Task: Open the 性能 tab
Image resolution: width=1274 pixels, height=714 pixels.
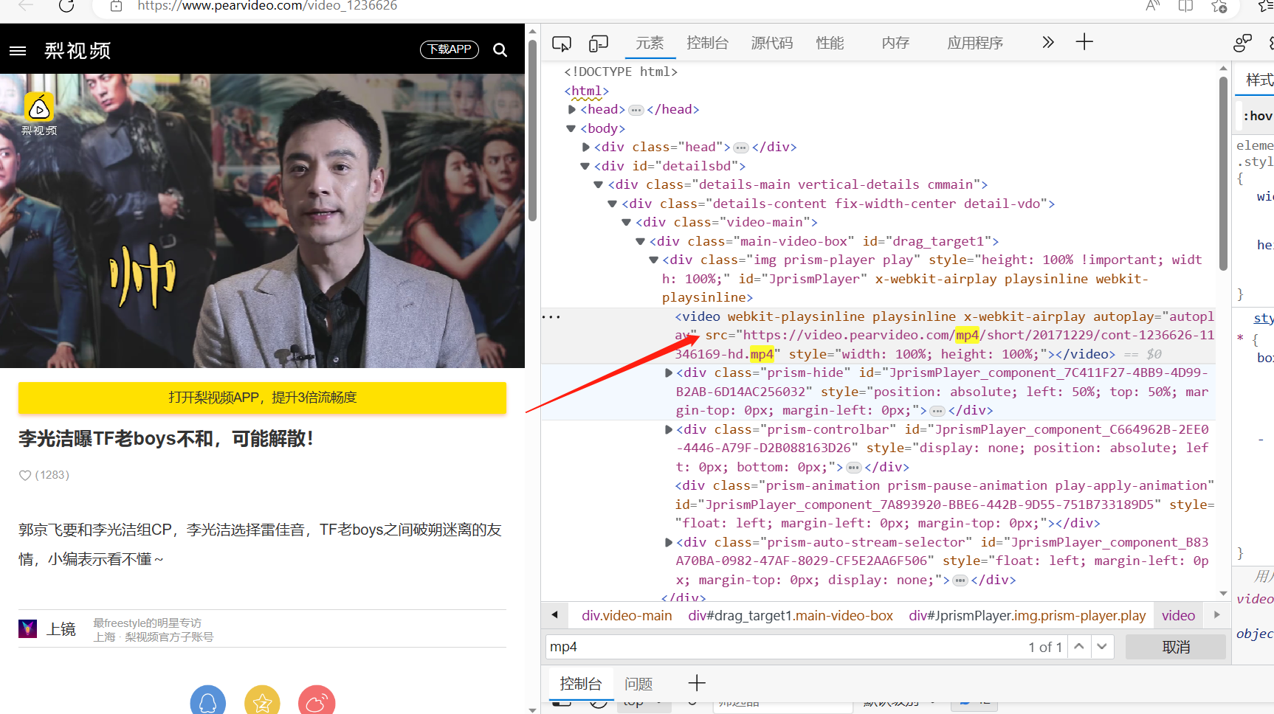Action: click(x=830, y=44)
